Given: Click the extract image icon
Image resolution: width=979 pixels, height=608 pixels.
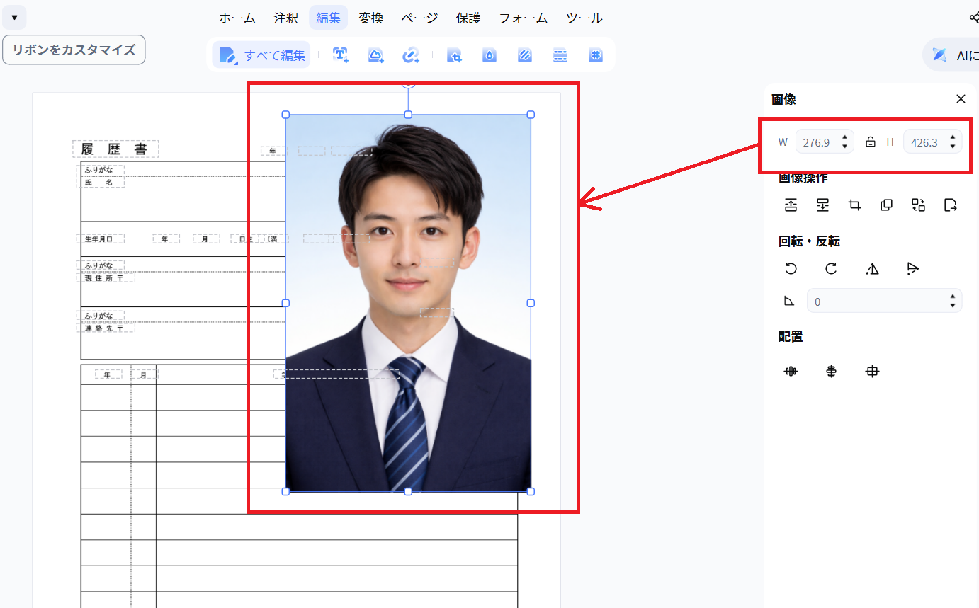Looking at the screenshot, I should pyautogui.click(x=951, y=205).
